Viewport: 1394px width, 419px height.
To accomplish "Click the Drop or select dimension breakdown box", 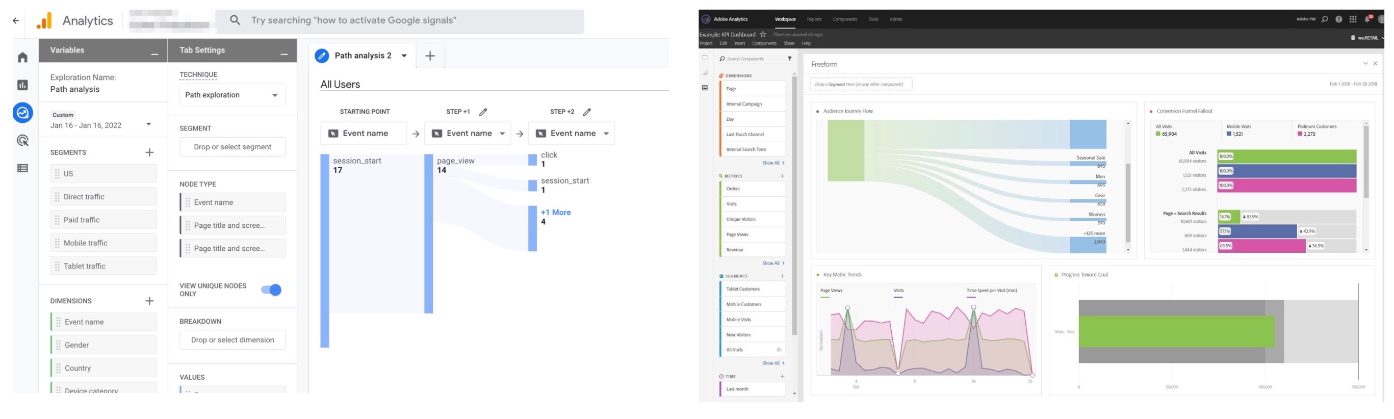I will tap(232, 341).
